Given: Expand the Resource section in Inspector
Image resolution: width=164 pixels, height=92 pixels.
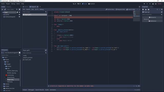Looking at the screenshot, I should 143,19.
